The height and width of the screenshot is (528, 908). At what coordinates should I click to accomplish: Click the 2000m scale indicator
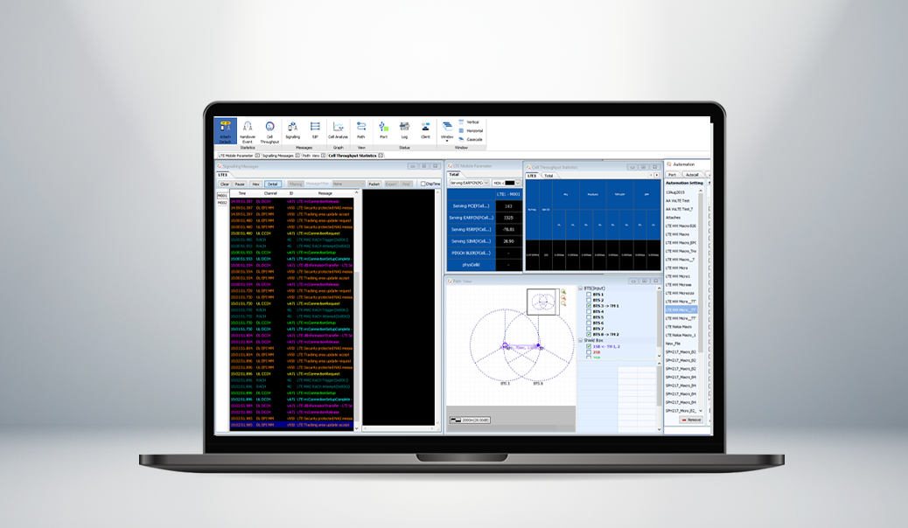(471, 420)
